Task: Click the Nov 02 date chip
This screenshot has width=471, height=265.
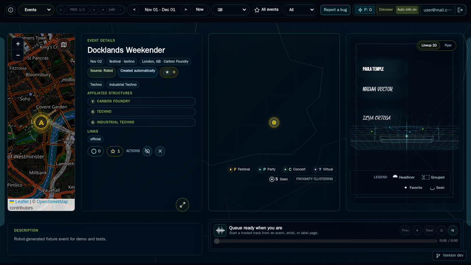Action: [96, 61]
